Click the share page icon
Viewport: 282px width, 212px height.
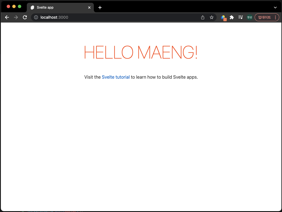(203, 17)
